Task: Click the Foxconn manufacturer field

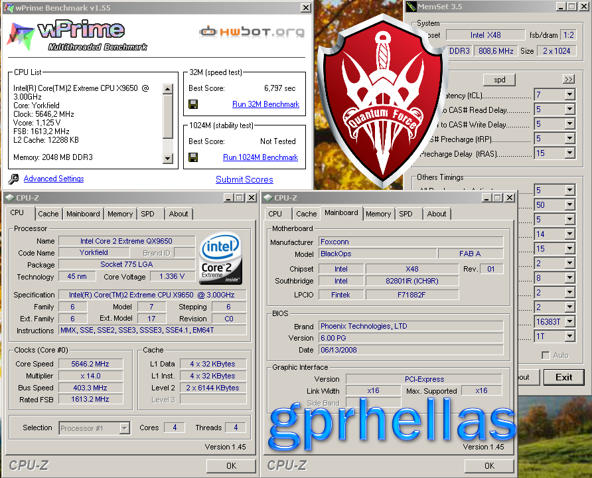Action: tap(411, 242)
